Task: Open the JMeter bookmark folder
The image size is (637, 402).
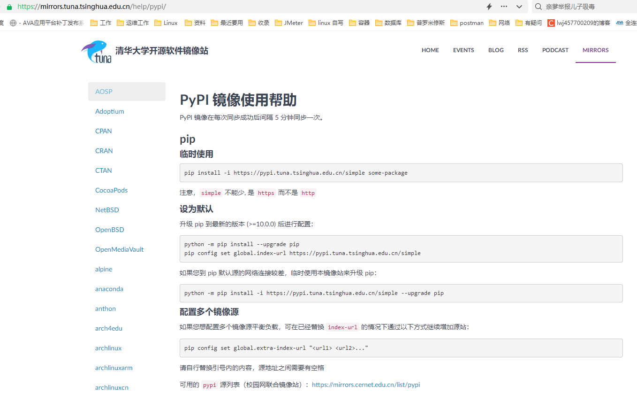Action: click(x=289, y=23)
